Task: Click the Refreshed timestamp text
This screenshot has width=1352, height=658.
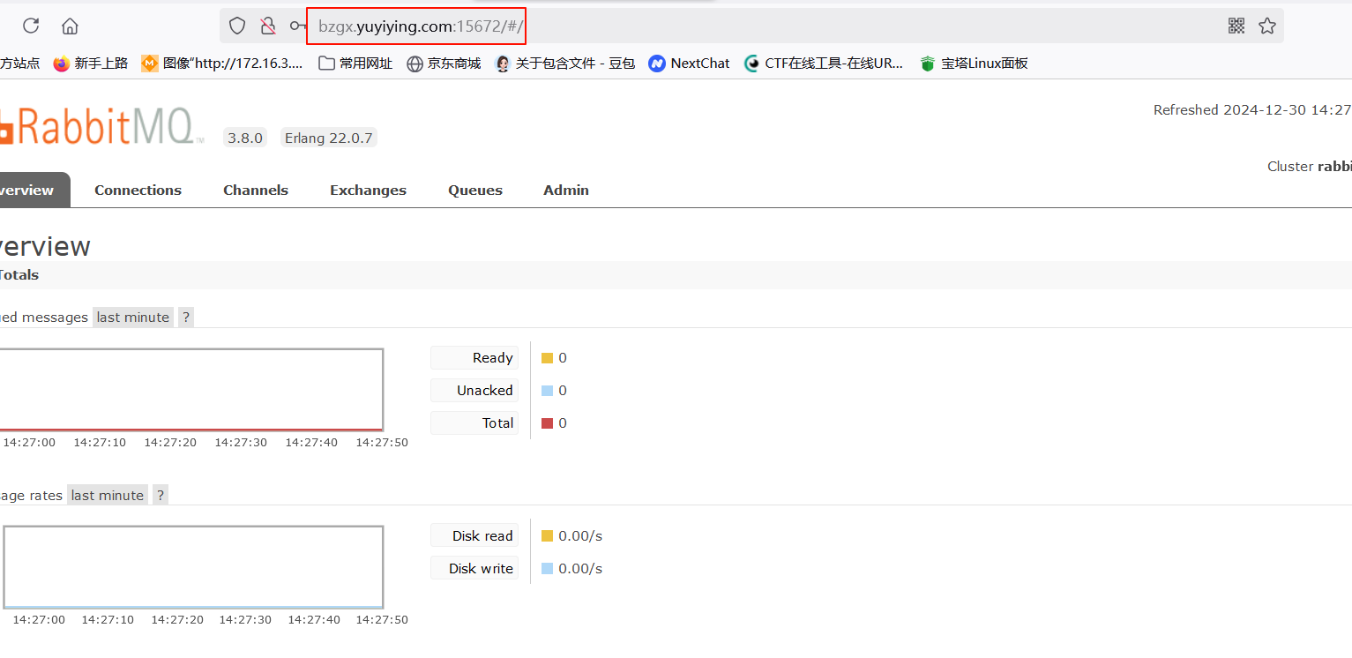Action: (1252, 110)
